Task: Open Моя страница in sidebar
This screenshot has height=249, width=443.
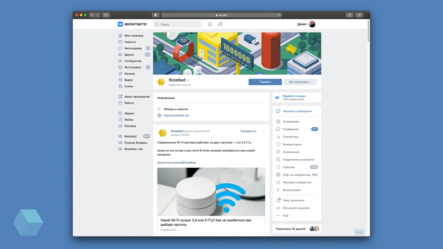Action: (x=134, y=36)
